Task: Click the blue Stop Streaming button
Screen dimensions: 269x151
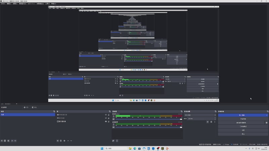Action: [242, 115]
